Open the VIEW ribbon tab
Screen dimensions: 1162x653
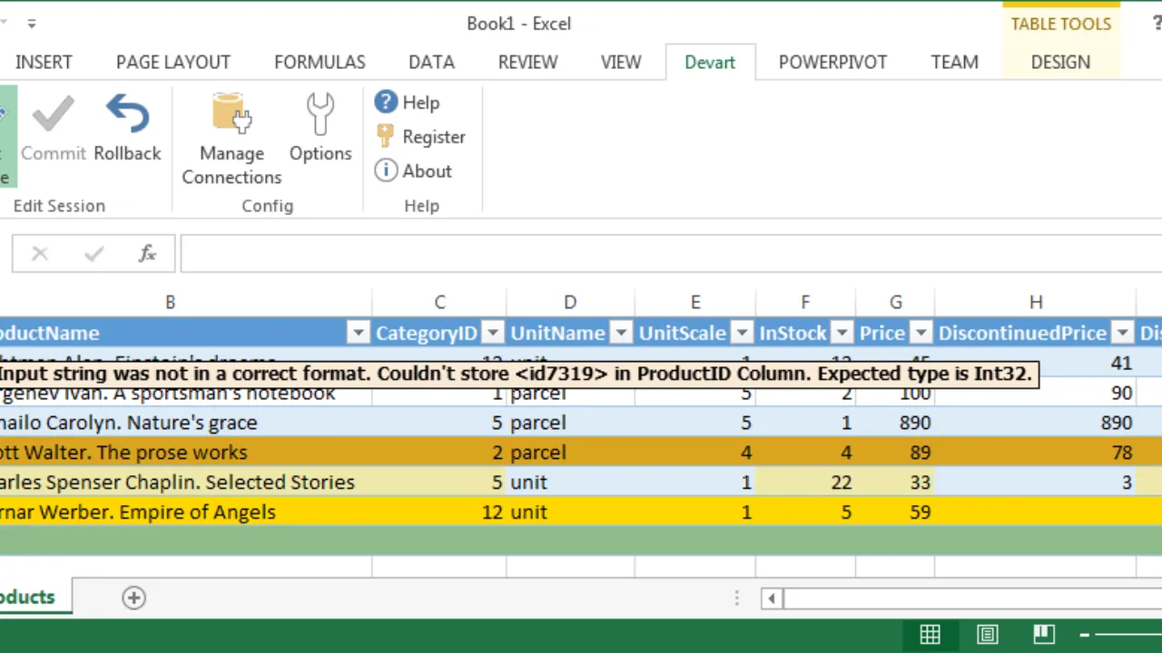point(621,62)
